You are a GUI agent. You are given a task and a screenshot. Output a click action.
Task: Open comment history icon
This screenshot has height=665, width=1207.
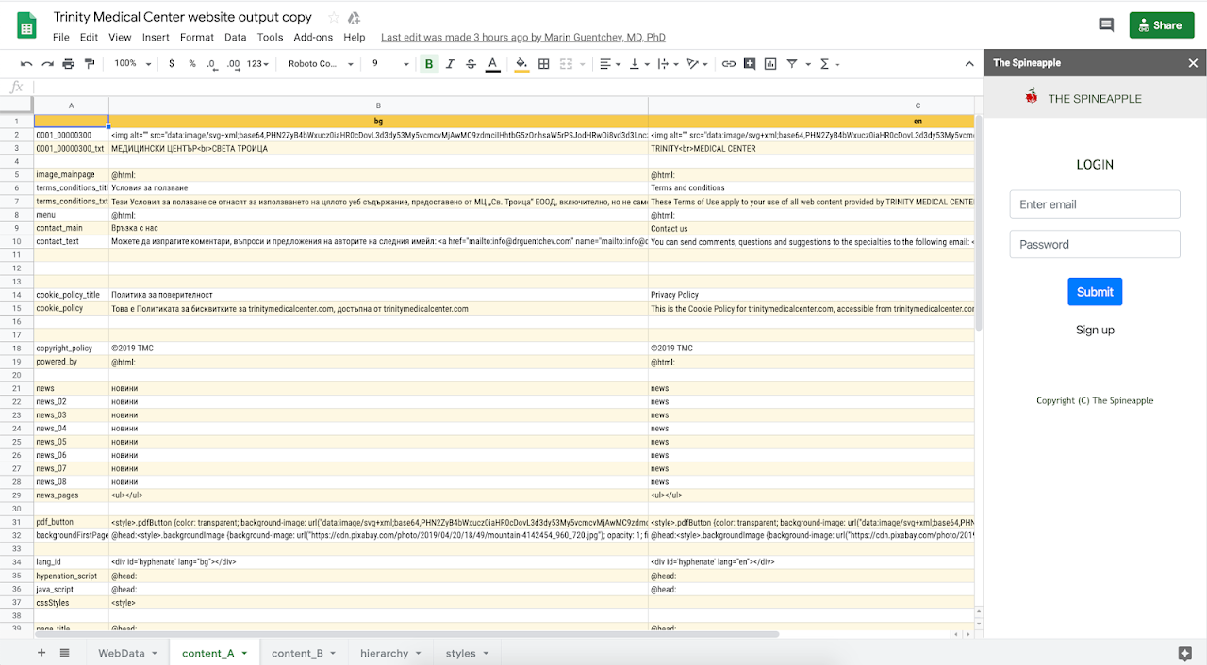[1106, 25]
